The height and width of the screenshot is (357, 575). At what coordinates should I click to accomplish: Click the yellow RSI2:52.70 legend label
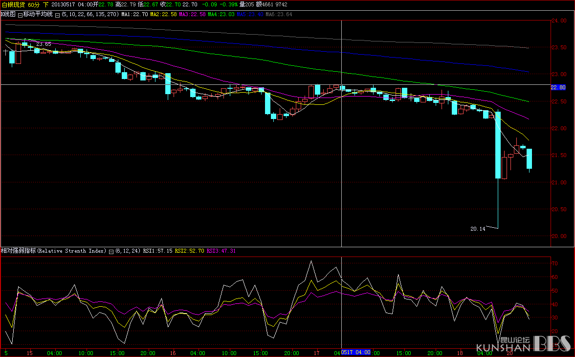tap(189, 251)
